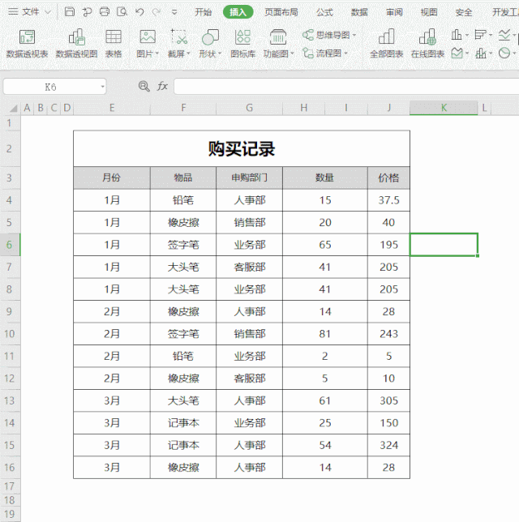Switch to the 审阅 tab

(x=394, y=12)
